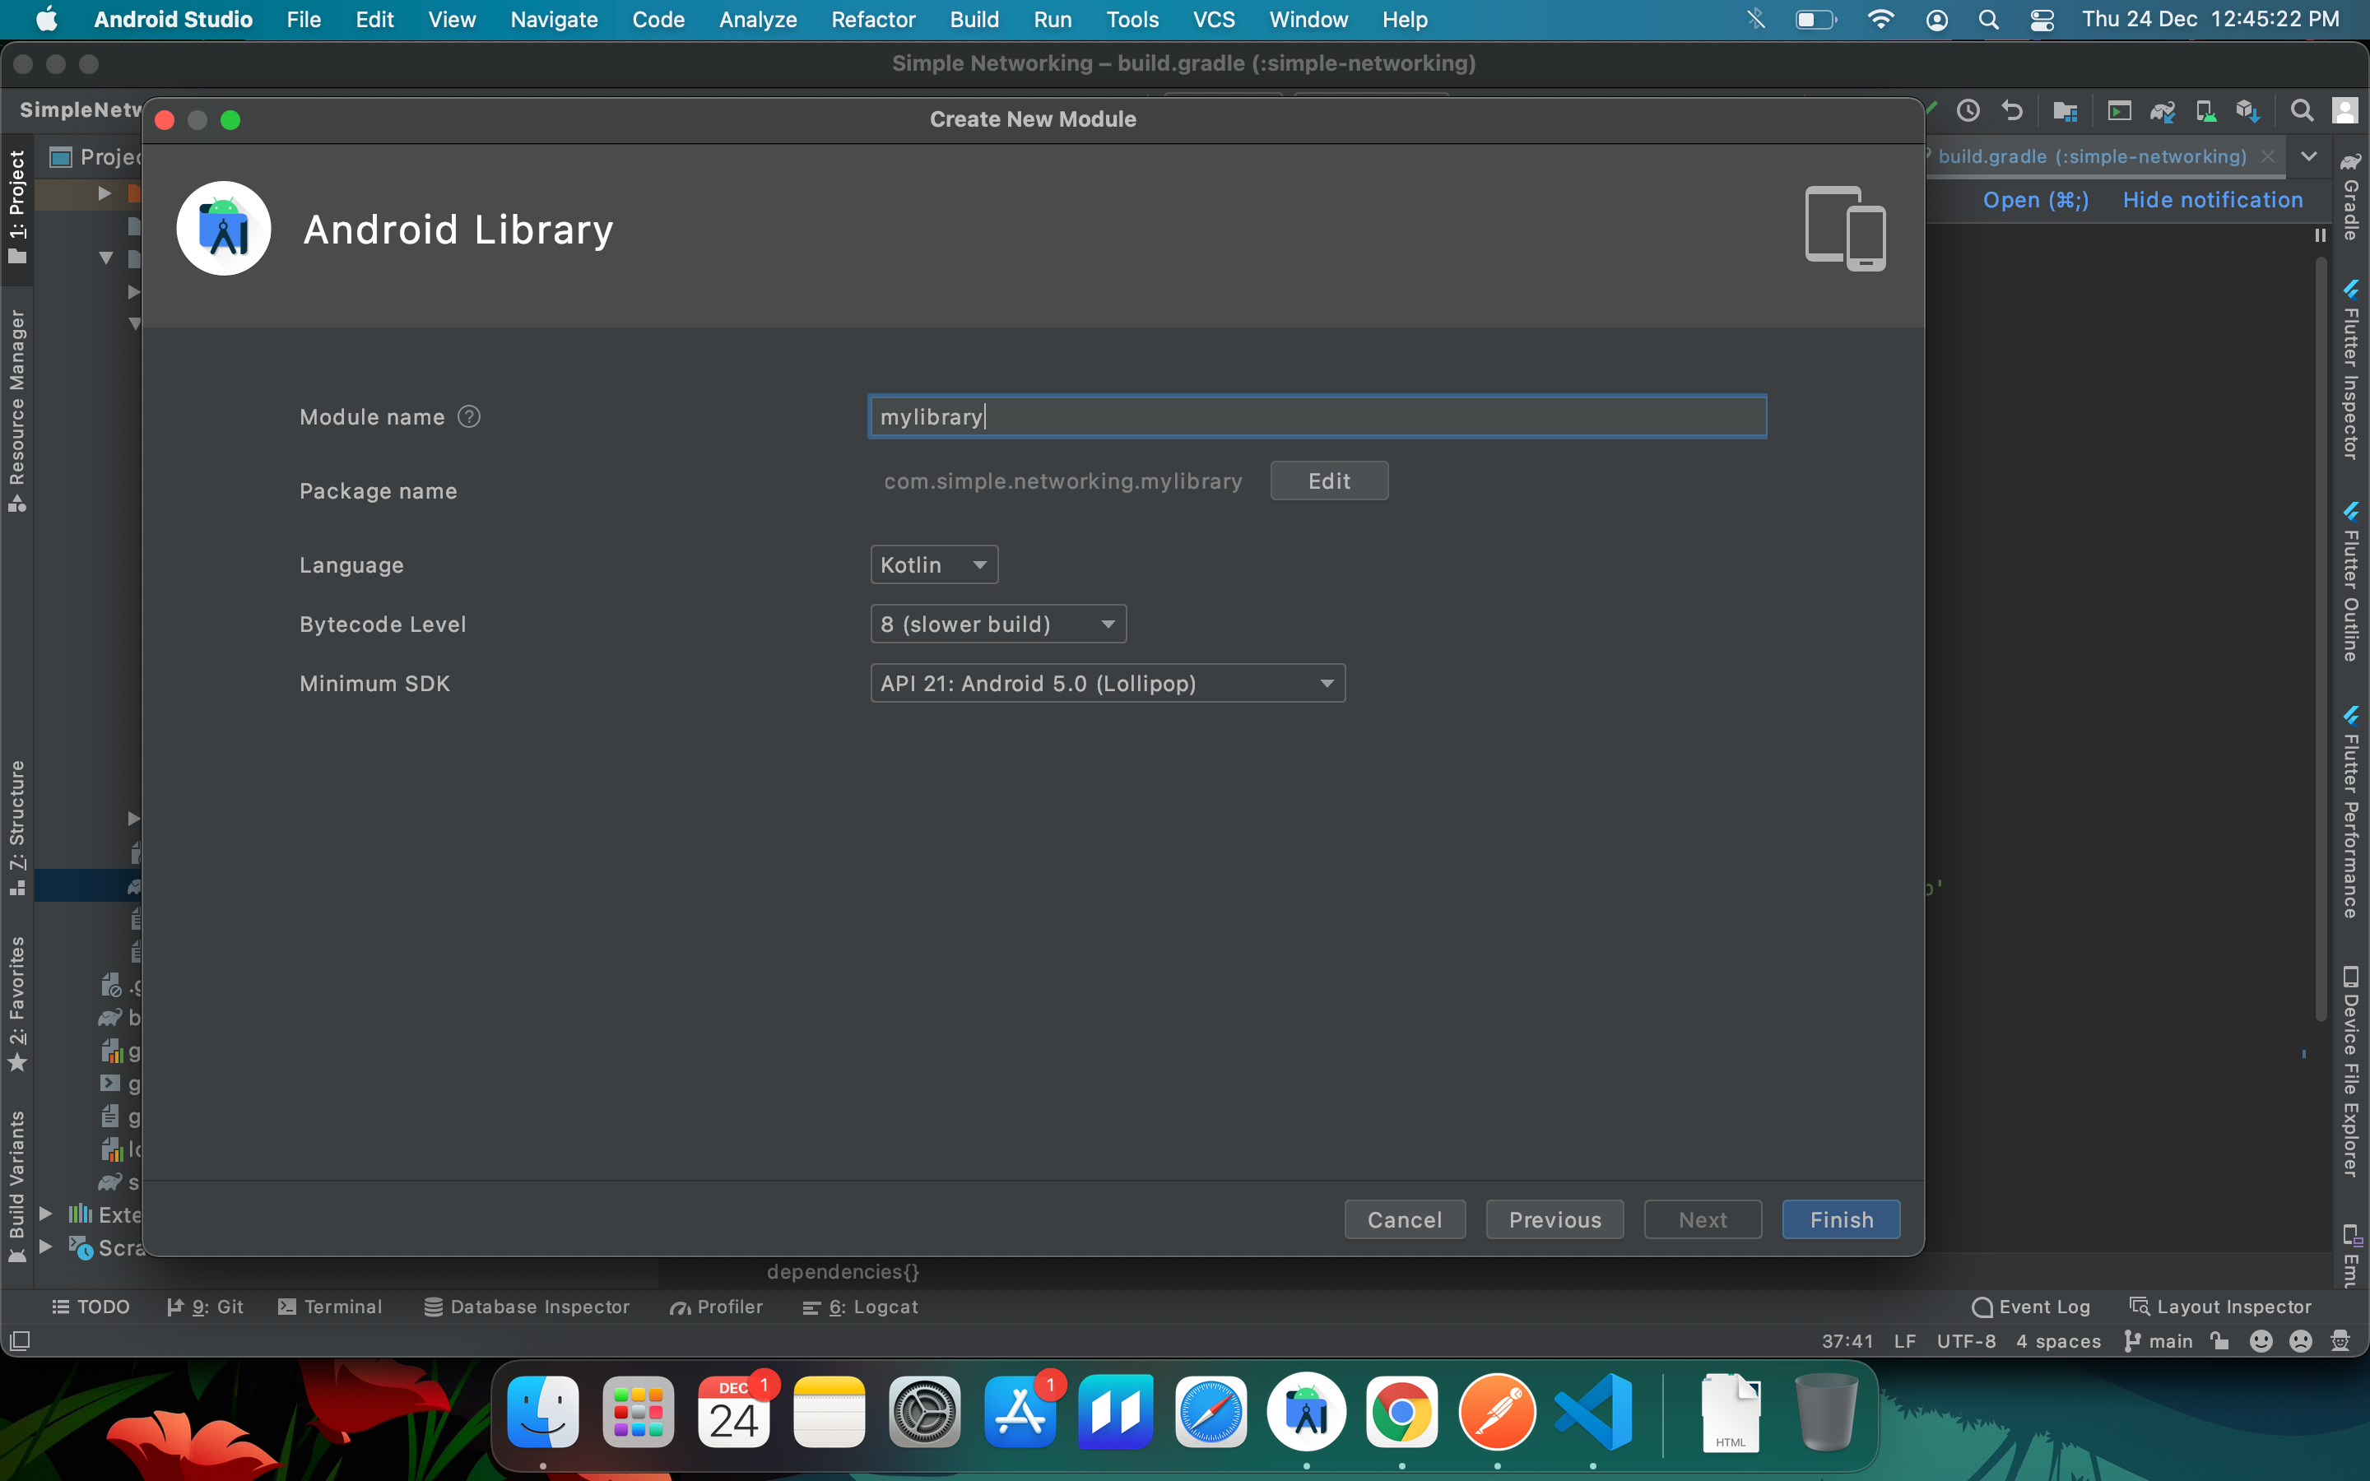Open Layout Inspector in bottom bar
The image size is (2370, 1481).
[2220, 1307]
